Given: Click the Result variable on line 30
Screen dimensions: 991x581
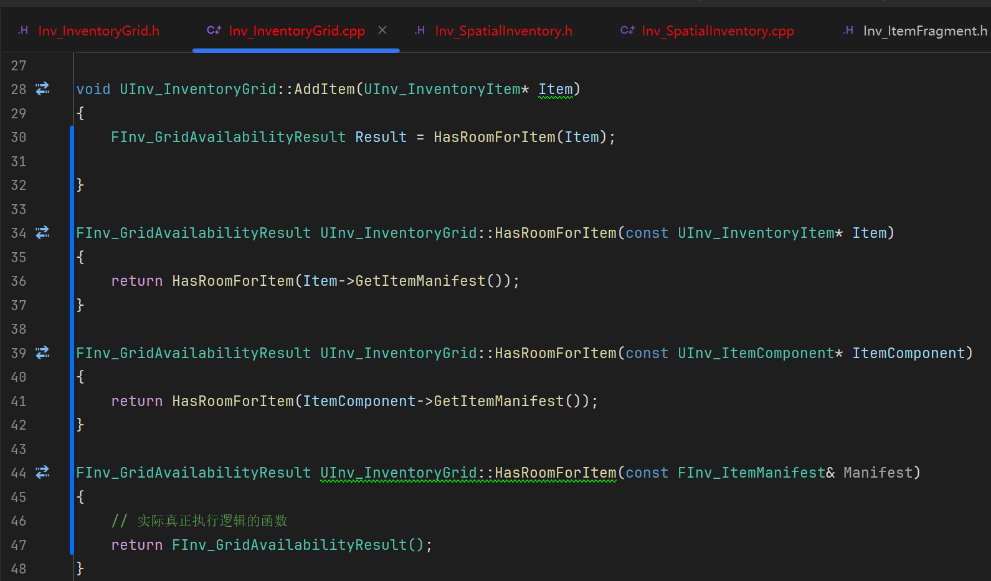Looking at the screenshot, I should pyautogui.click(x=381, y=137).
